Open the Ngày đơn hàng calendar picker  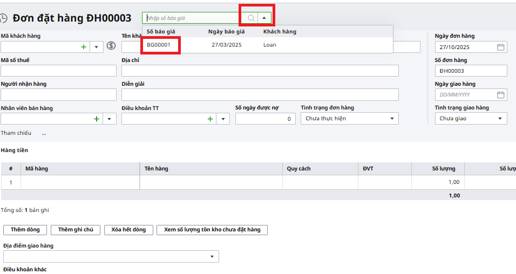500,47
